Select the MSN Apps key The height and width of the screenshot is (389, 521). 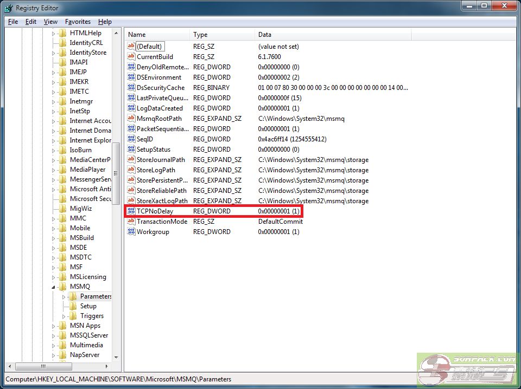coord(85,326)
